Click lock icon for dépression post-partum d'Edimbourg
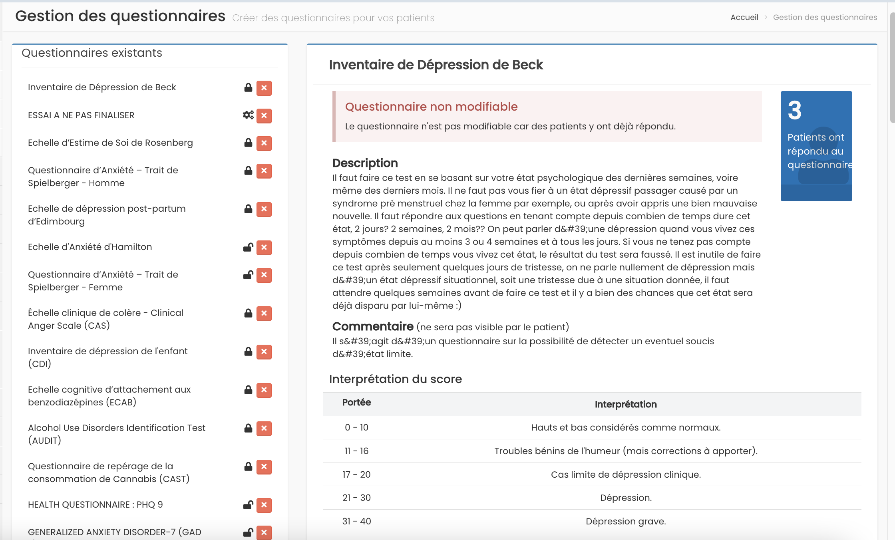The width and height of the screenshot is (895, 540). [x=248, y=209]
